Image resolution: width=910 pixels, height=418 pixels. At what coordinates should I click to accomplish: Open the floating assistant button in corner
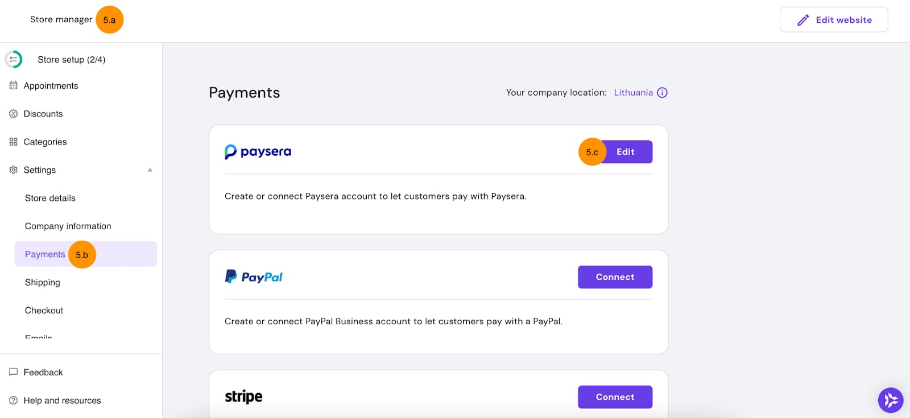click(891, 400)
